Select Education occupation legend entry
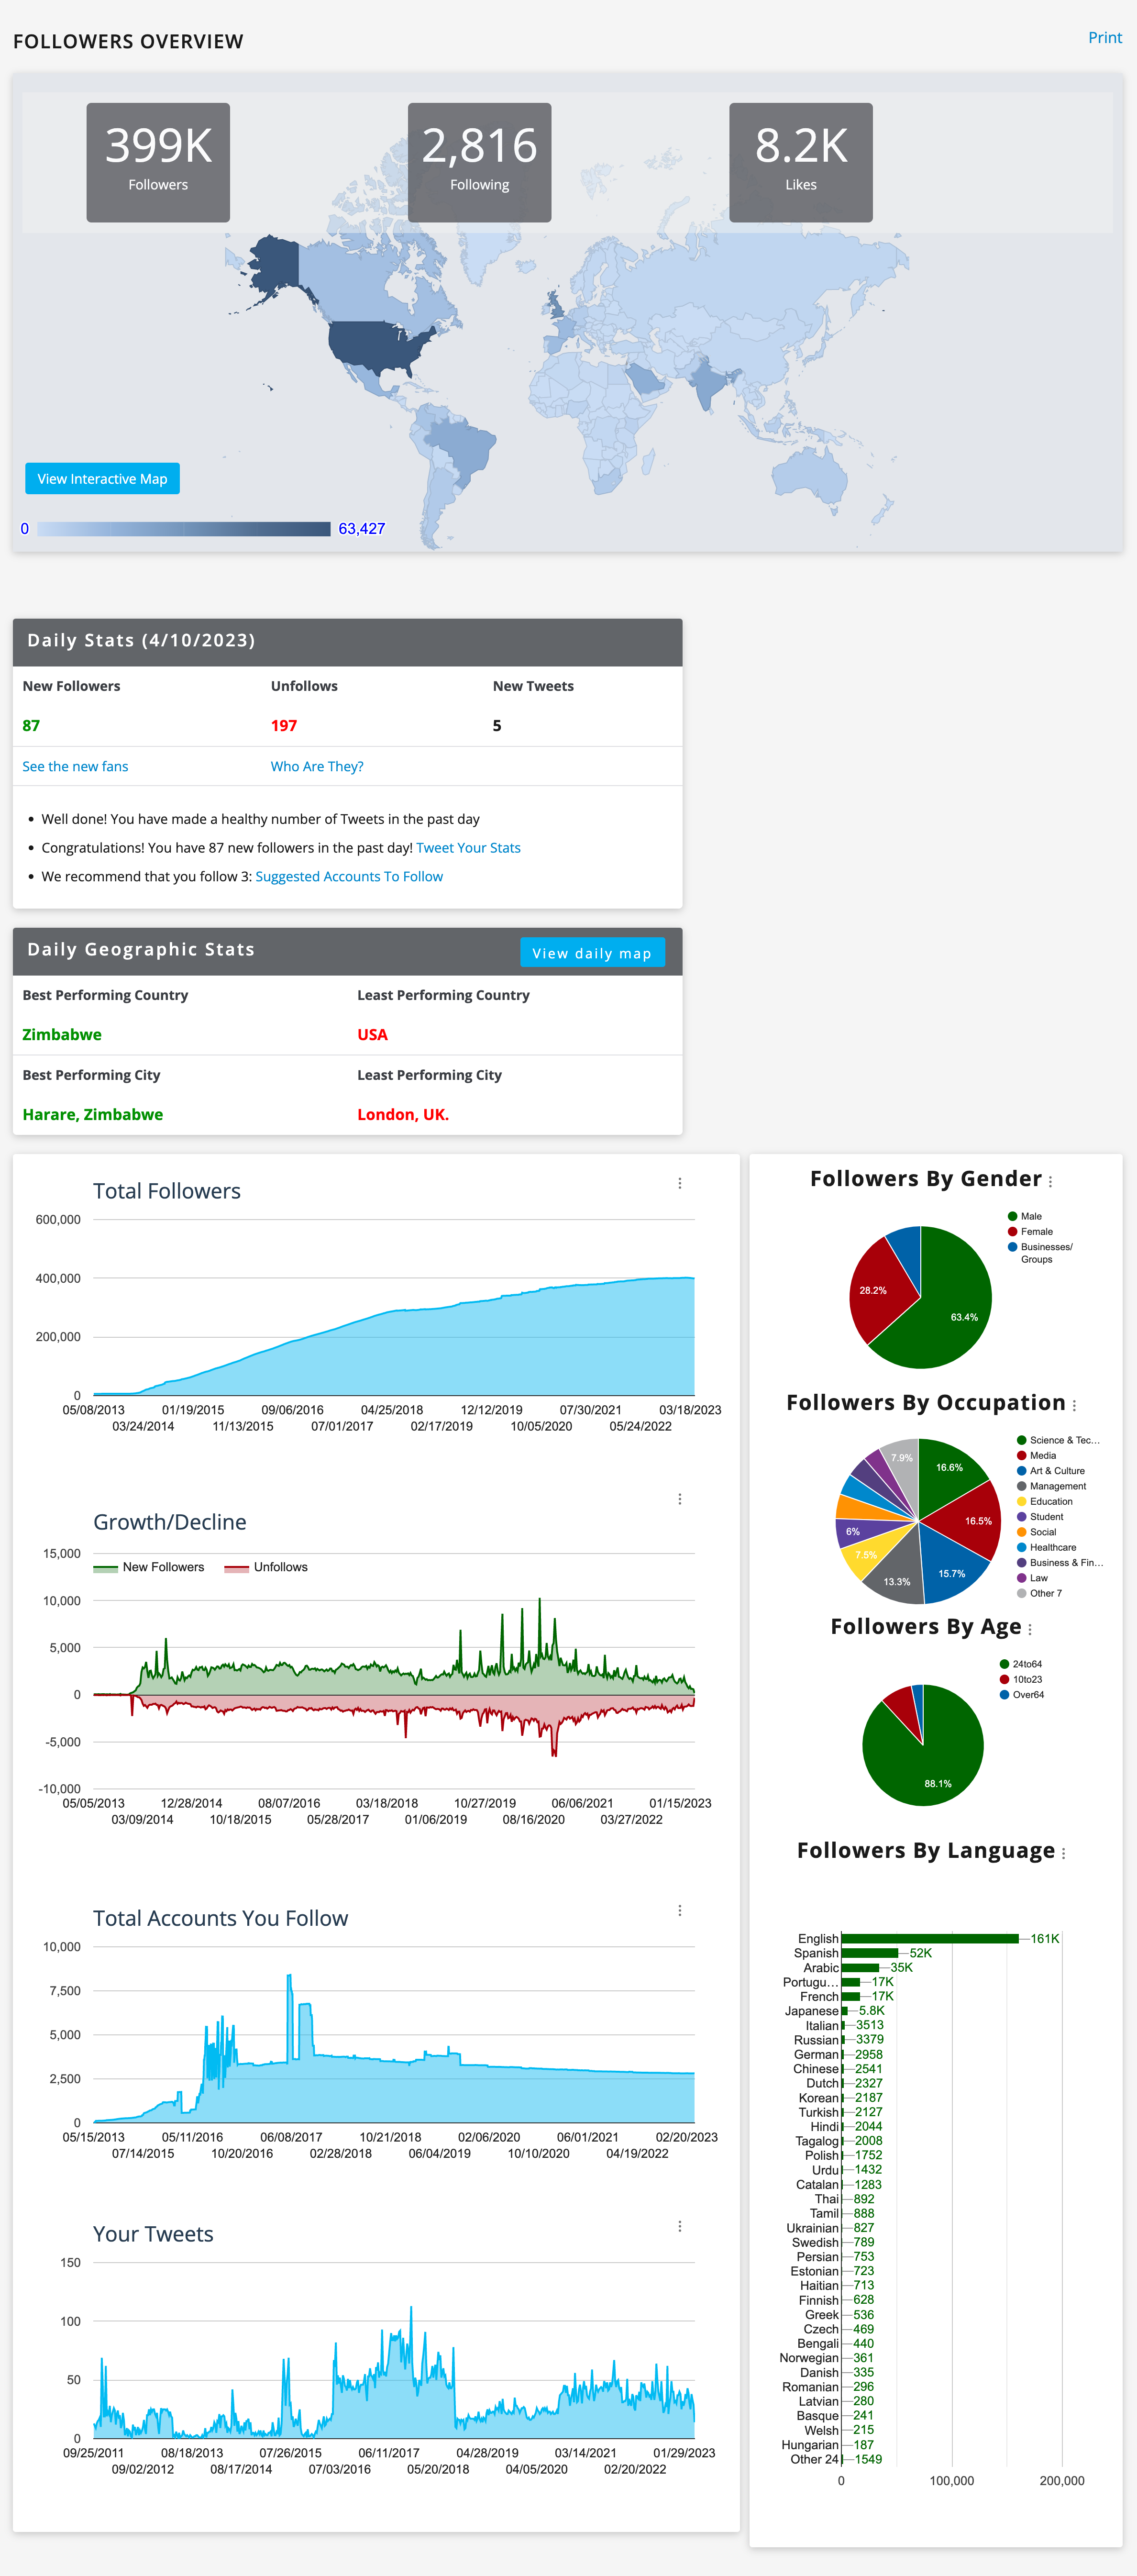This screenshot has height=2576, width=1137. click(x=1045, y=1501)
